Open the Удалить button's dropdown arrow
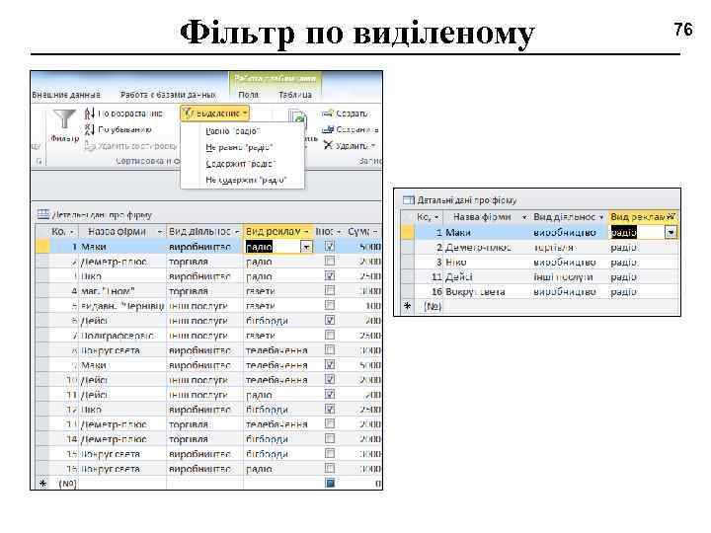Viewport: 711px width, 533px height. click(x=373, y=146)
